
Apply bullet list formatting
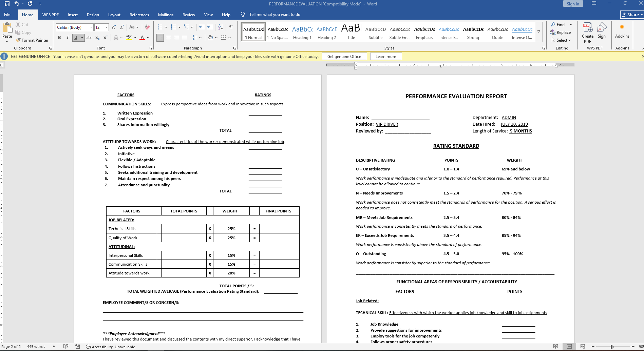coord(160,27)
